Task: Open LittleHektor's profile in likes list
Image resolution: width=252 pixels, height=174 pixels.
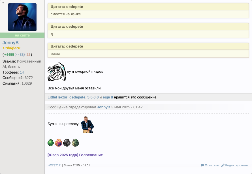Action: 57,97
